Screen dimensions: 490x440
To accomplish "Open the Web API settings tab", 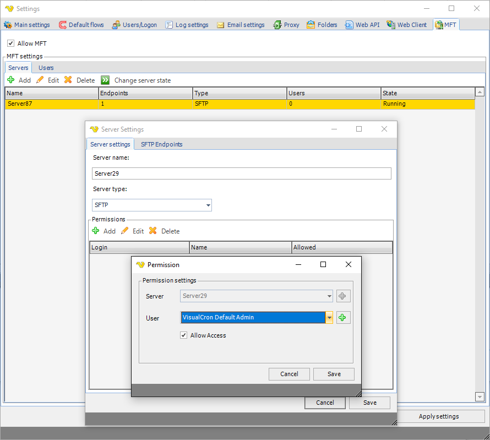I will [362, 25].
